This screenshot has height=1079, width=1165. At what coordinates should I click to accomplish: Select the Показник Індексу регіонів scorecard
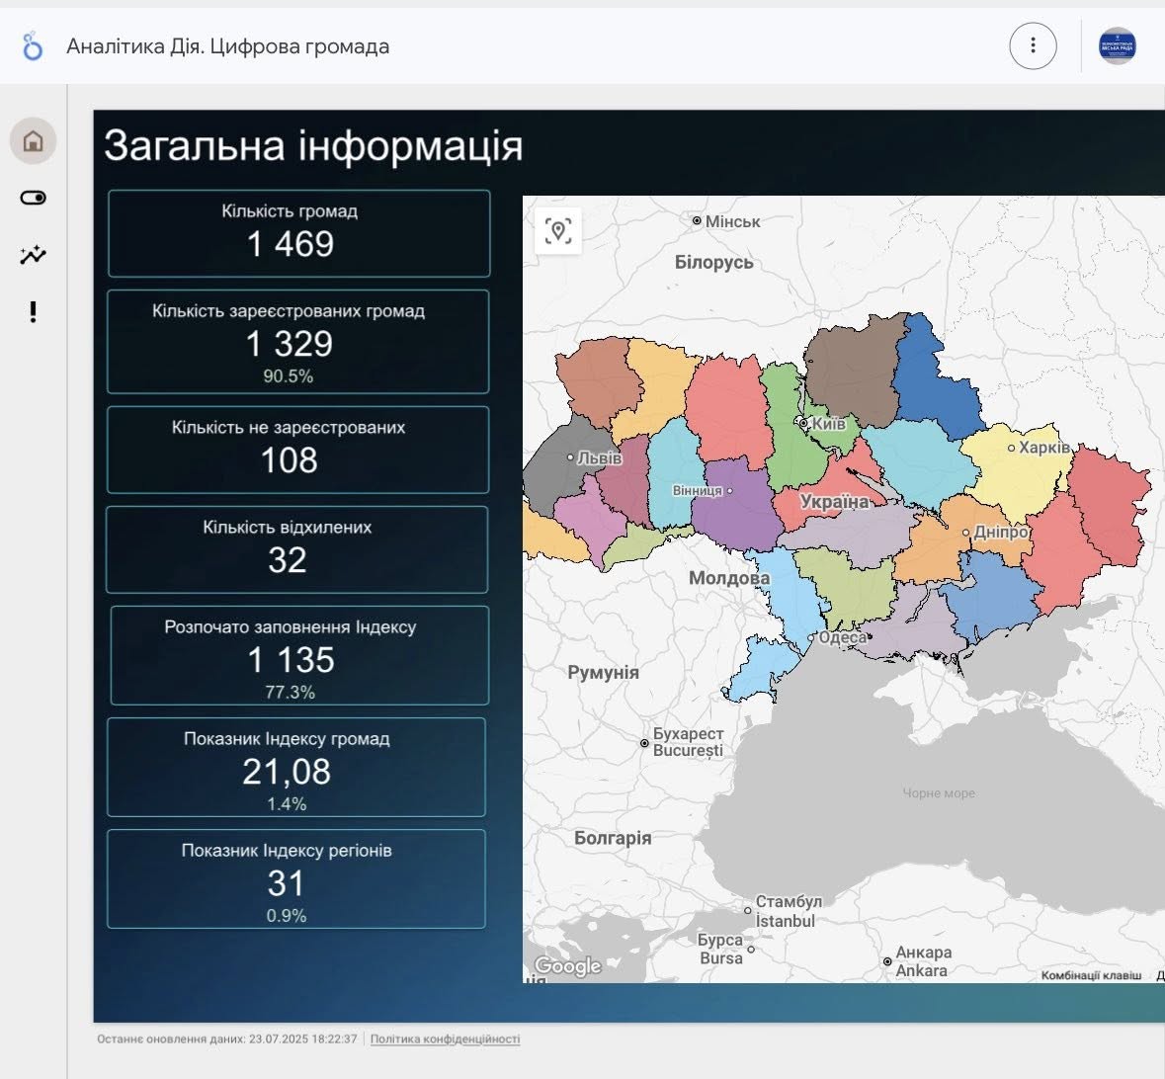pos(296,878)
